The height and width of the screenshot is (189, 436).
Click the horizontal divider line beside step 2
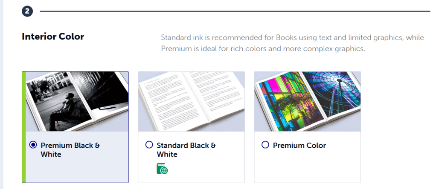pyautogui.click(x=235, y=11)
